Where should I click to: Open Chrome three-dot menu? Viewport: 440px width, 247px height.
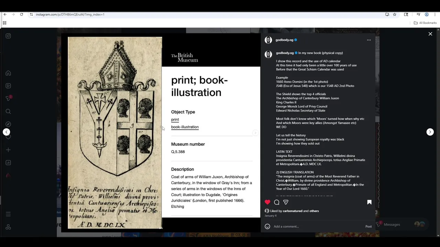click(435, 14)
